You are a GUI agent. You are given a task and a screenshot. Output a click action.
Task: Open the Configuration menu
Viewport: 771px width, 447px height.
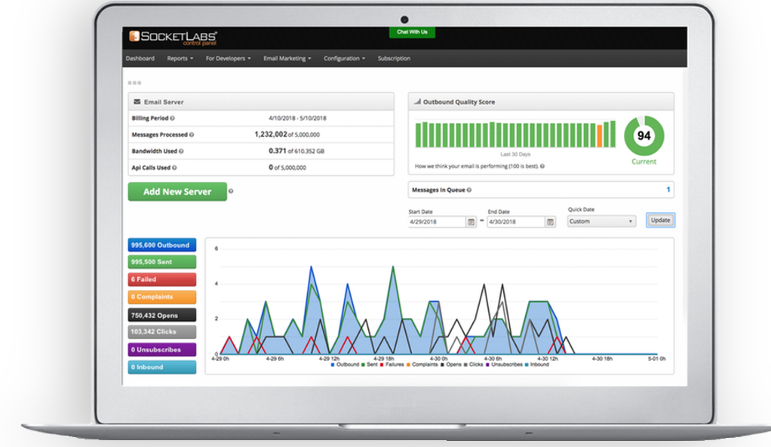[x=344, y=58]
